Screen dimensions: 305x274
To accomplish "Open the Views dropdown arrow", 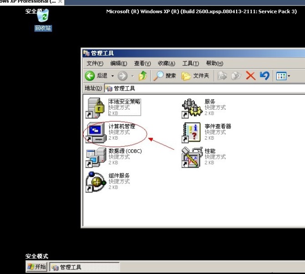I will (289, 76).
